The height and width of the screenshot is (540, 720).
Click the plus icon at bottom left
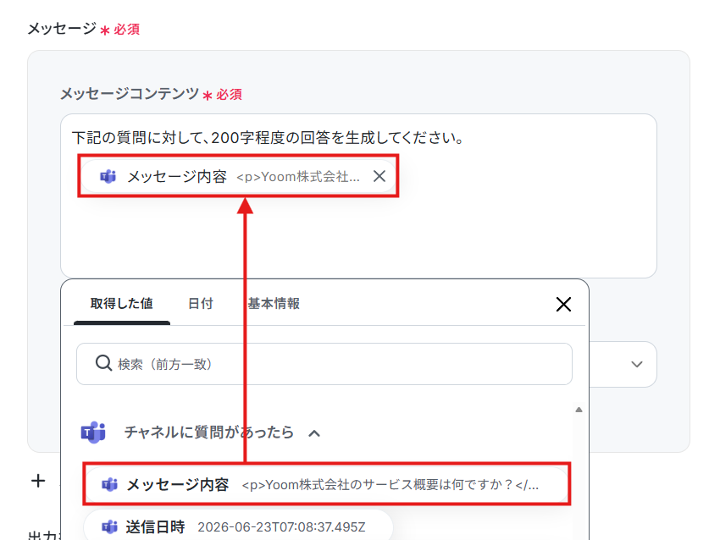[38, 481]
